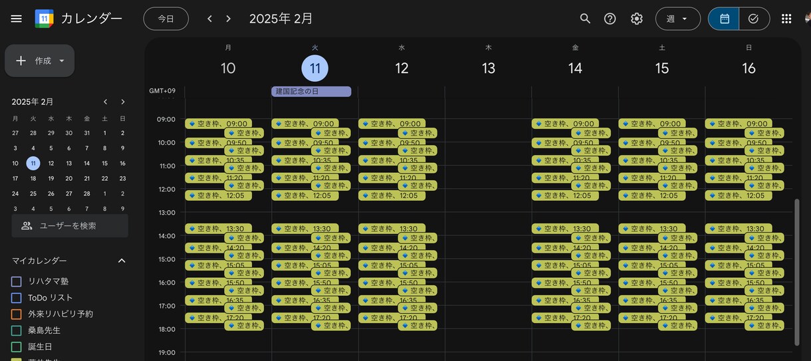This screenshot has width=811, height=361.
Task: Show previous month in mini calendar
Action: pyautogui.click(x=105, y=102)
